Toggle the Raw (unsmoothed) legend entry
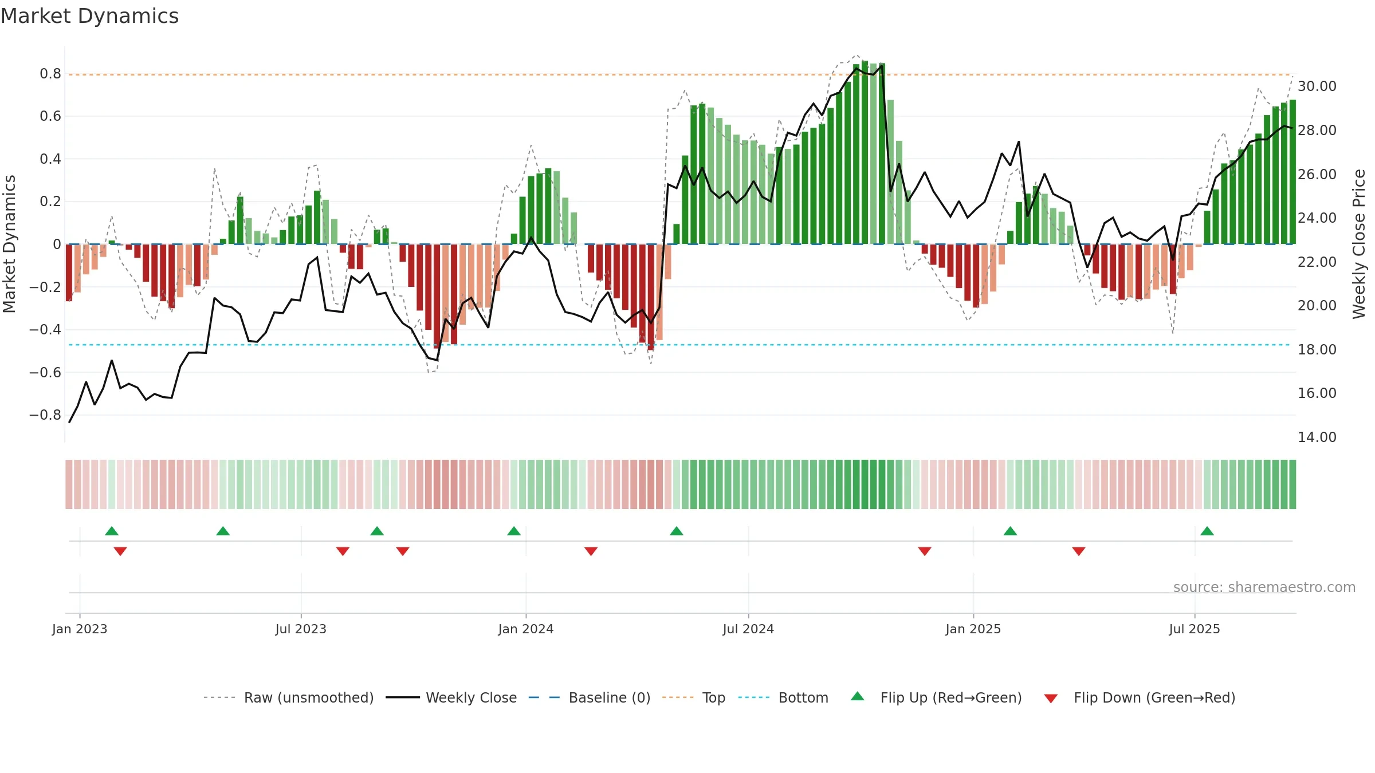 289,697
